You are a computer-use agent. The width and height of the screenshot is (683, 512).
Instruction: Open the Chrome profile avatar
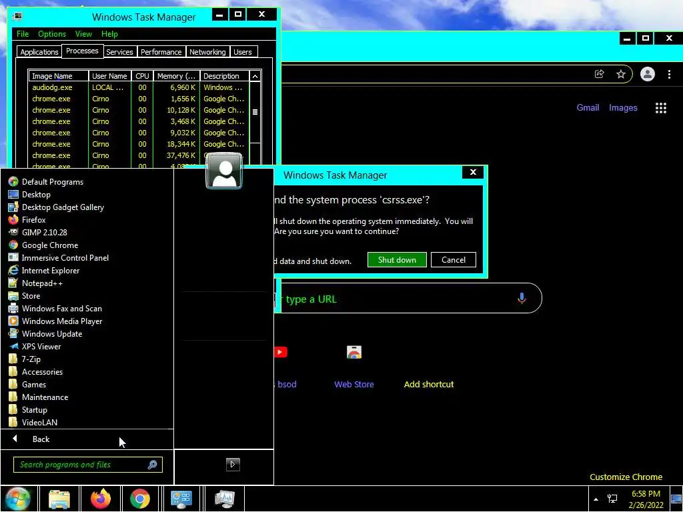[648, 74]
